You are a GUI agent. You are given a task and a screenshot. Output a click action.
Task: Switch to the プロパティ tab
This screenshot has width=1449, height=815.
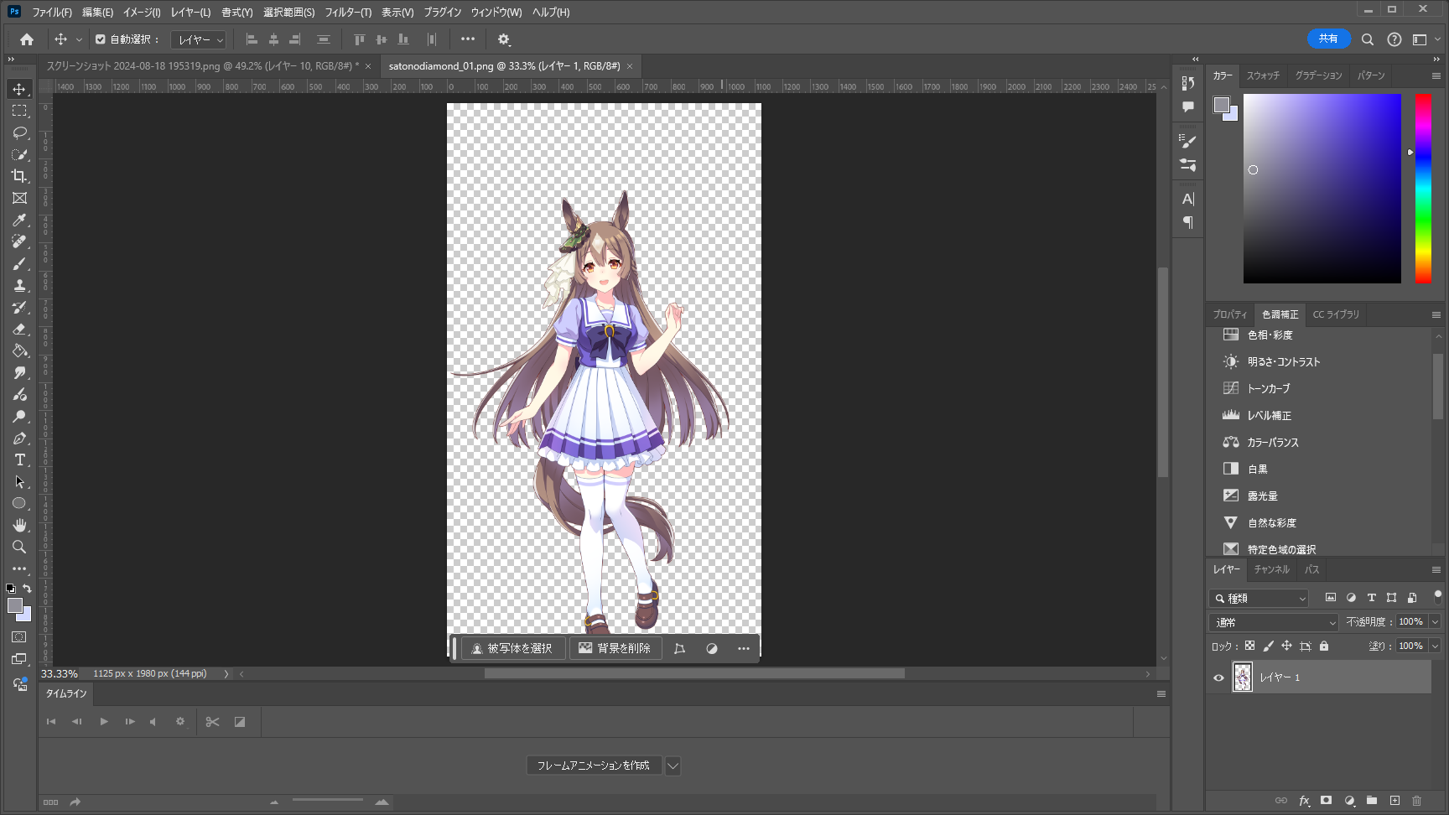click(1230, 314)
